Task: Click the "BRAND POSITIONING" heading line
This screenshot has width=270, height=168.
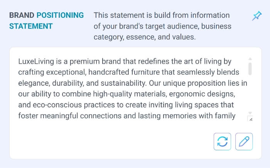Action: click(46, 15)
